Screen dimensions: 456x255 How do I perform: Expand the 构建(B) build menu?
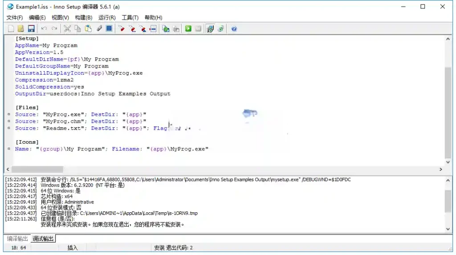83,17
